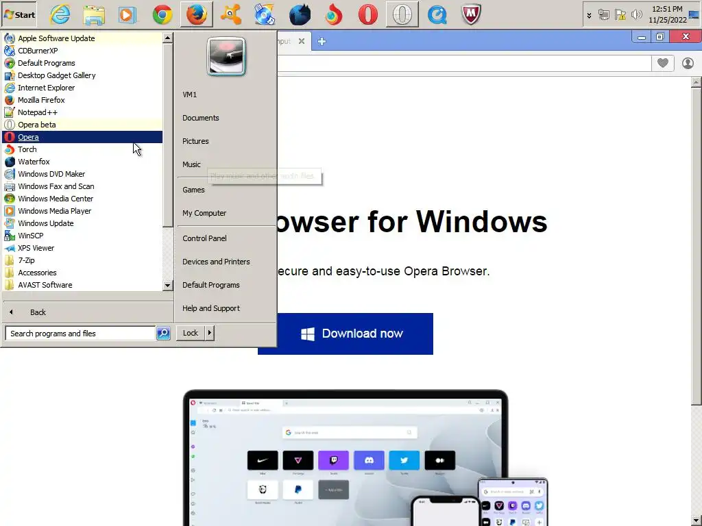Launch Torch from programs list
The width and height of the screenshot is (702, 526).
[x=83, y=149]
